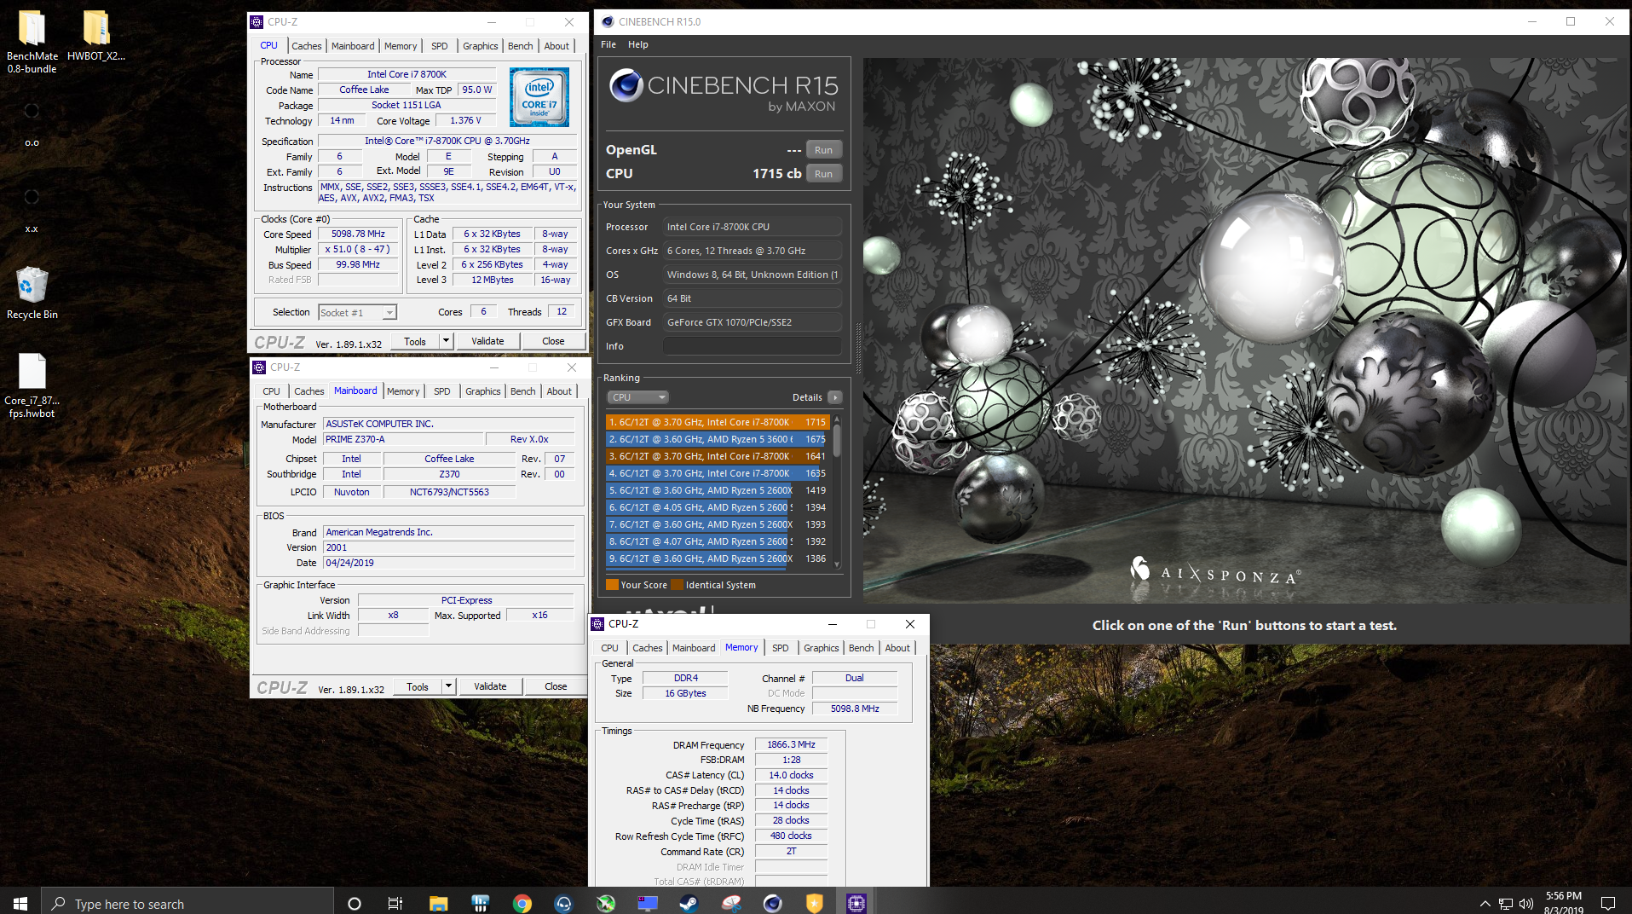
Task: Click the Info input field in Cinebench
Action: (753, 346)
